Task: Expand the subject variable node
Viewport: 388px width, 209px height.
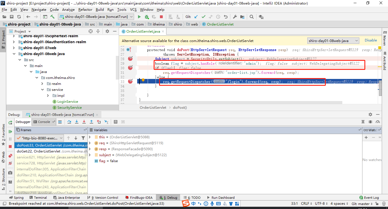Action: (90, 155)
